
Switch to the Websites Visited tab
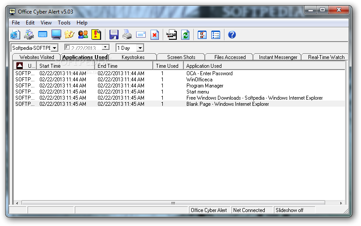click(37, 57)
